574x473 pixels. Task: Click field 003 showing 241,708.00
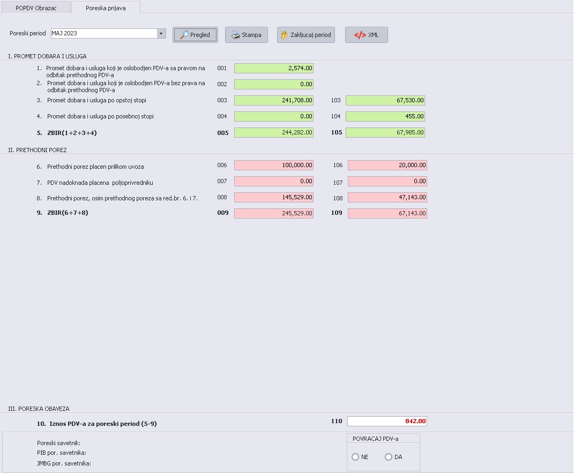[274, 100]
